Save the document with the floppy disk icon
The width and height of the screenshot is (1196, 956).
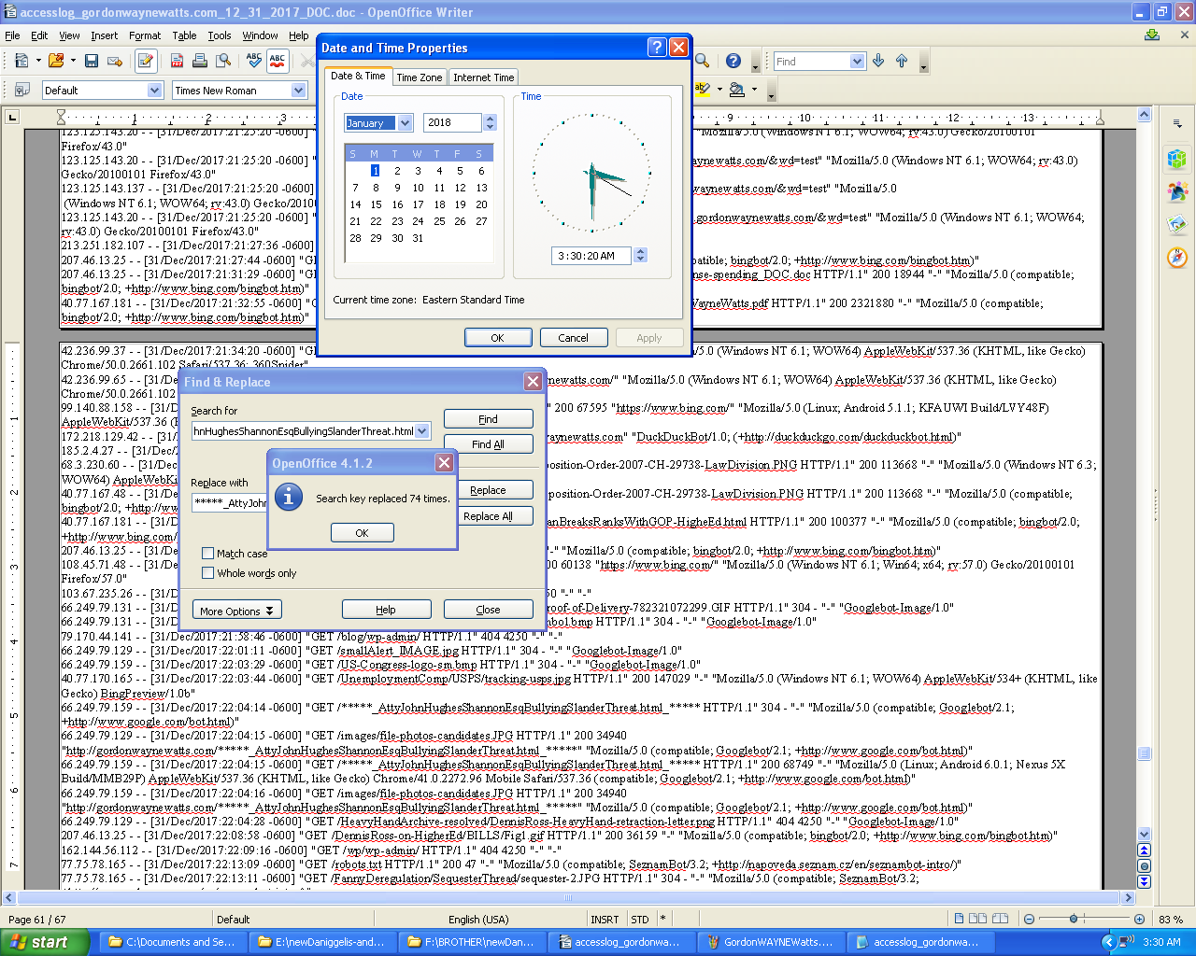(x=91, y=61)
